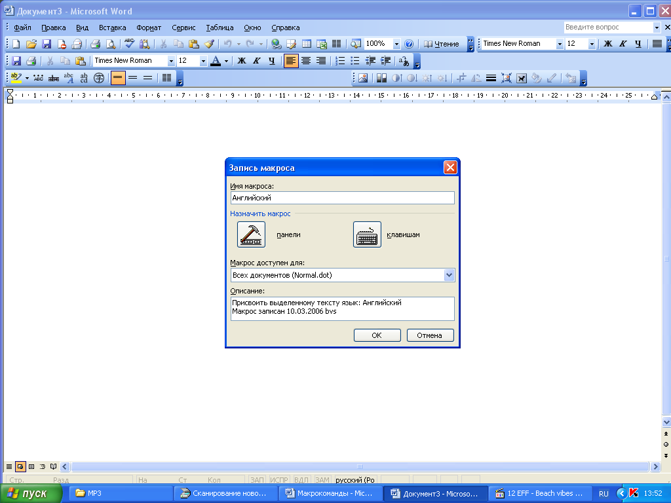Assign the macro to клавишам (keyboard)
The image size is (671, 503).
coord(367,234)
